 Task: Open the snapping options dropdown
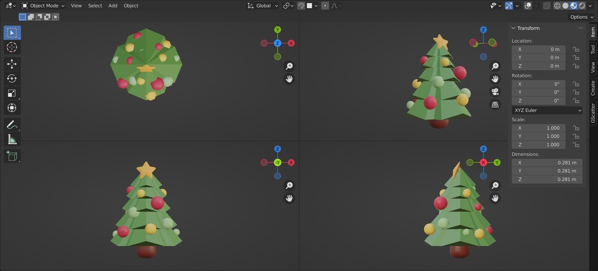312,6
